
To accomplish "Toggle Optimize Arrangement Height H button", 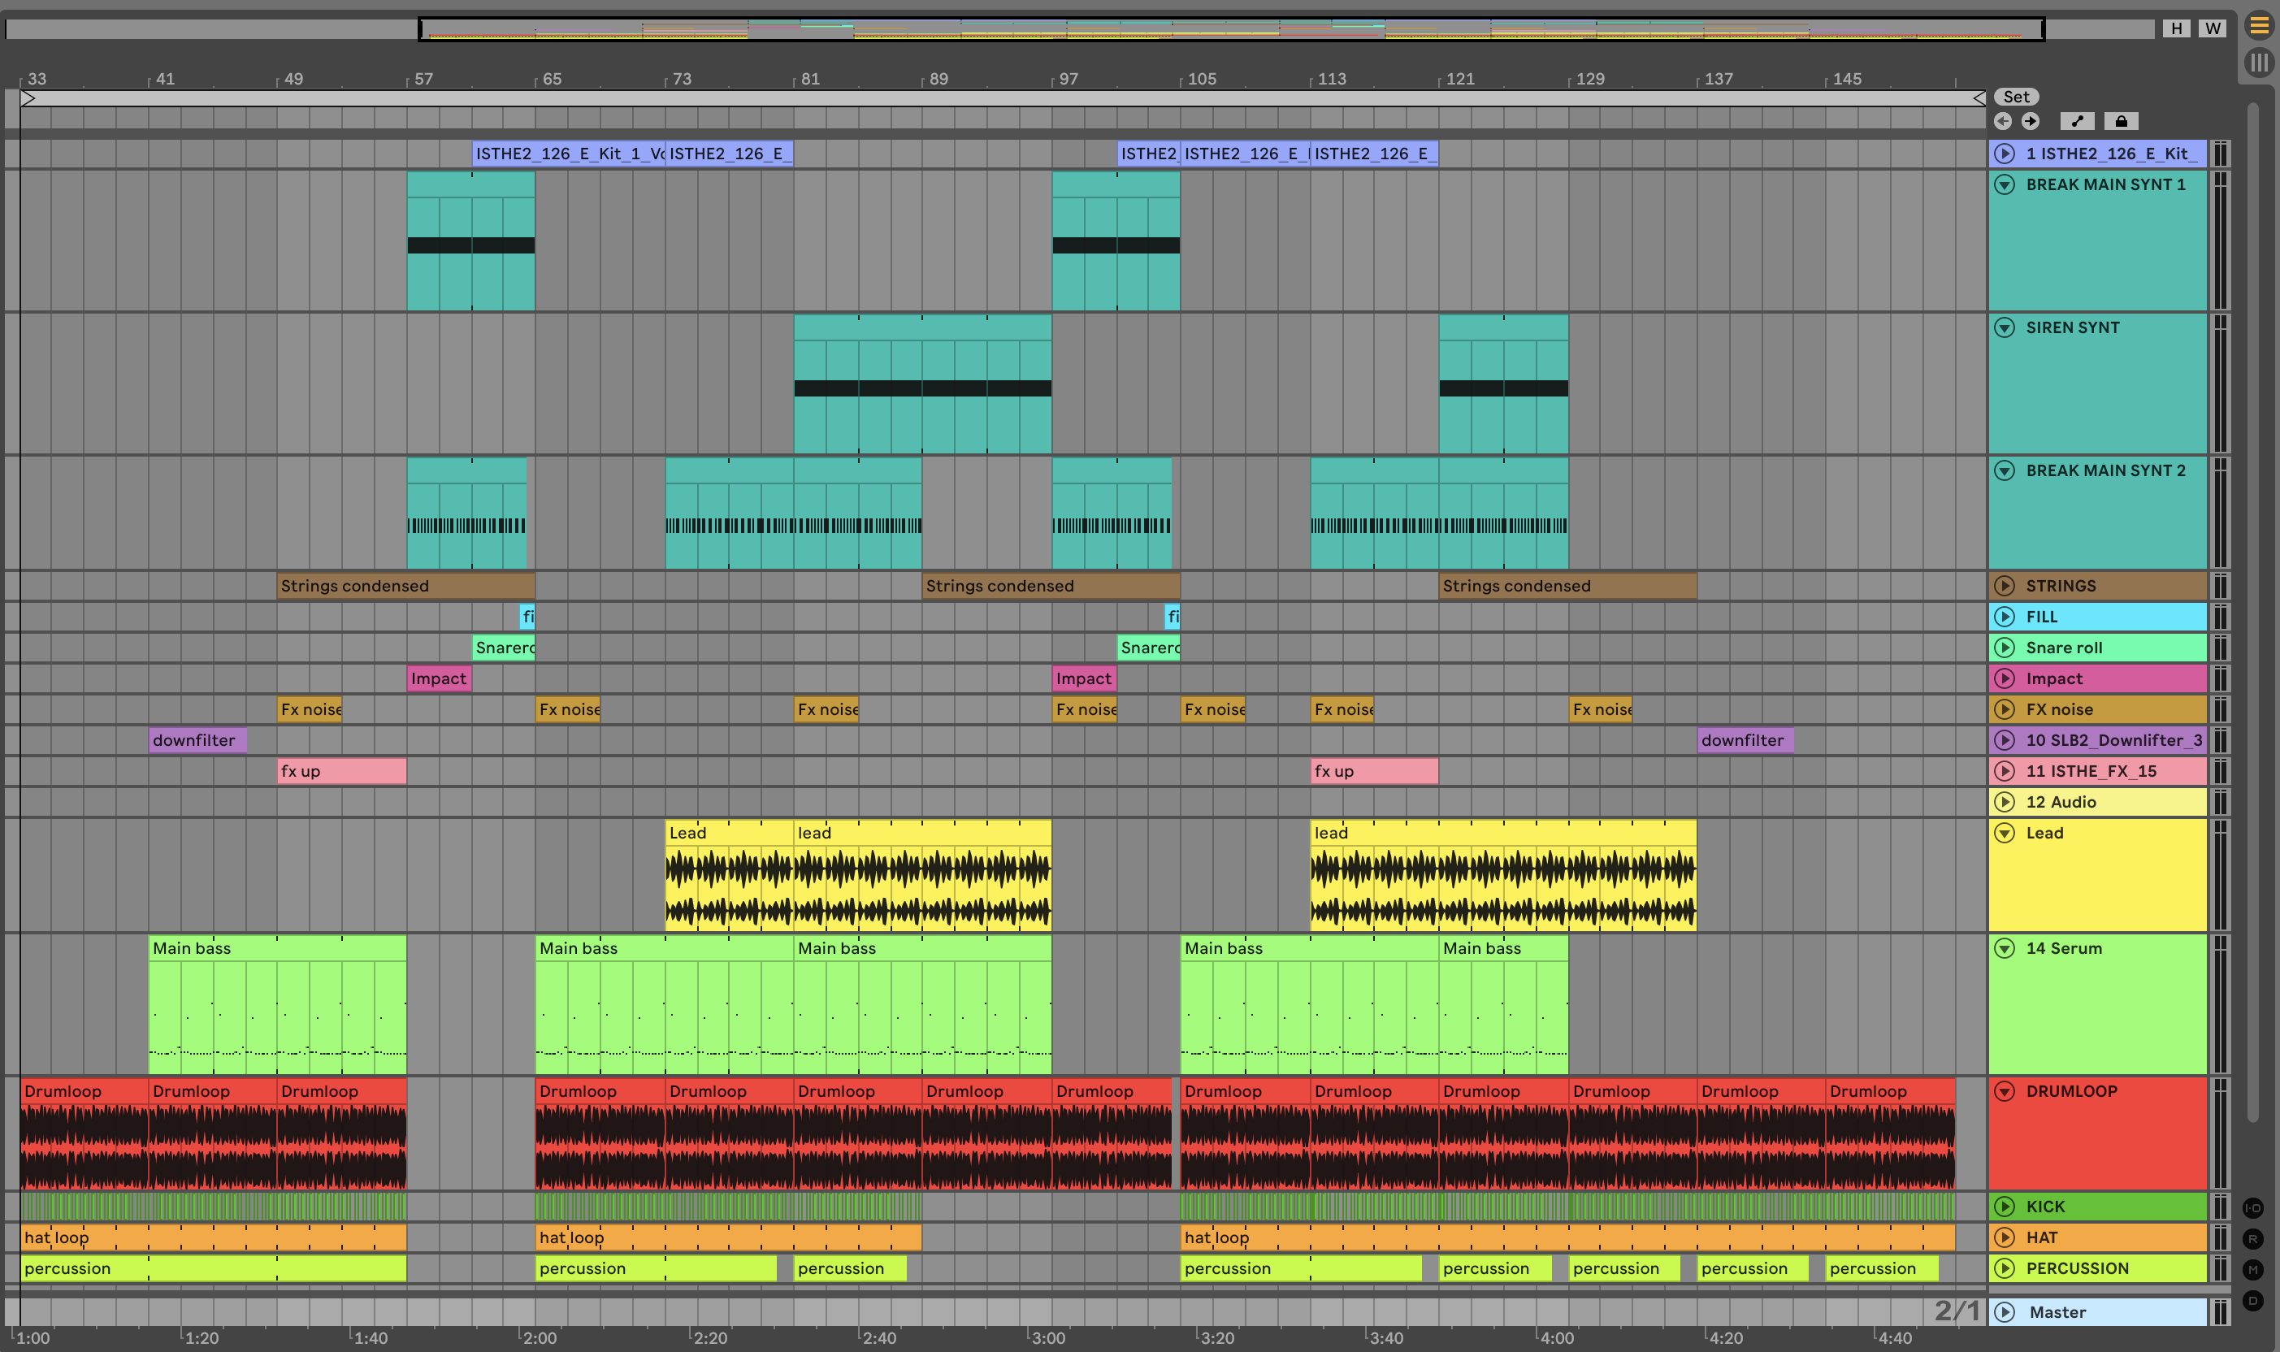I will (2176, 28).
